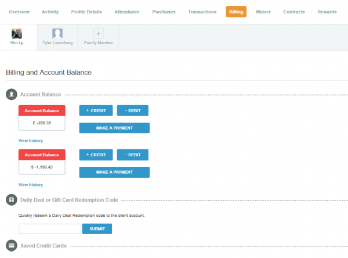Open the Overview tab

coord(19,12)
